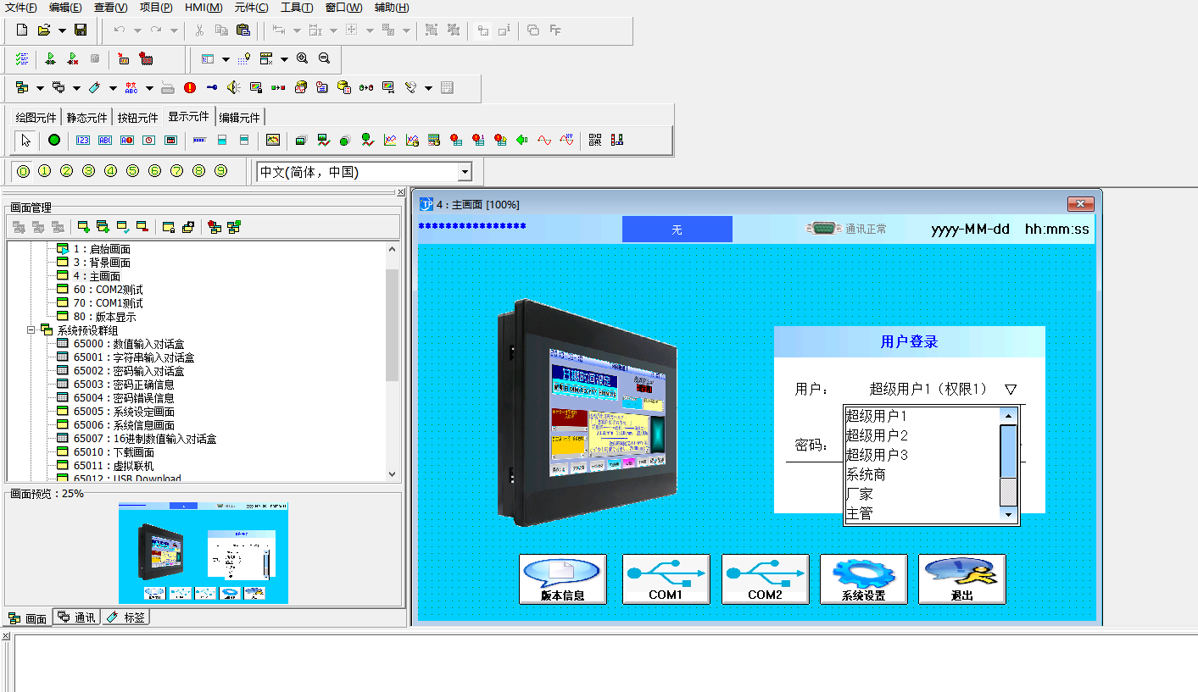
Task: Collapse the 系统预设群组 tree node
Action: point(31,329)
